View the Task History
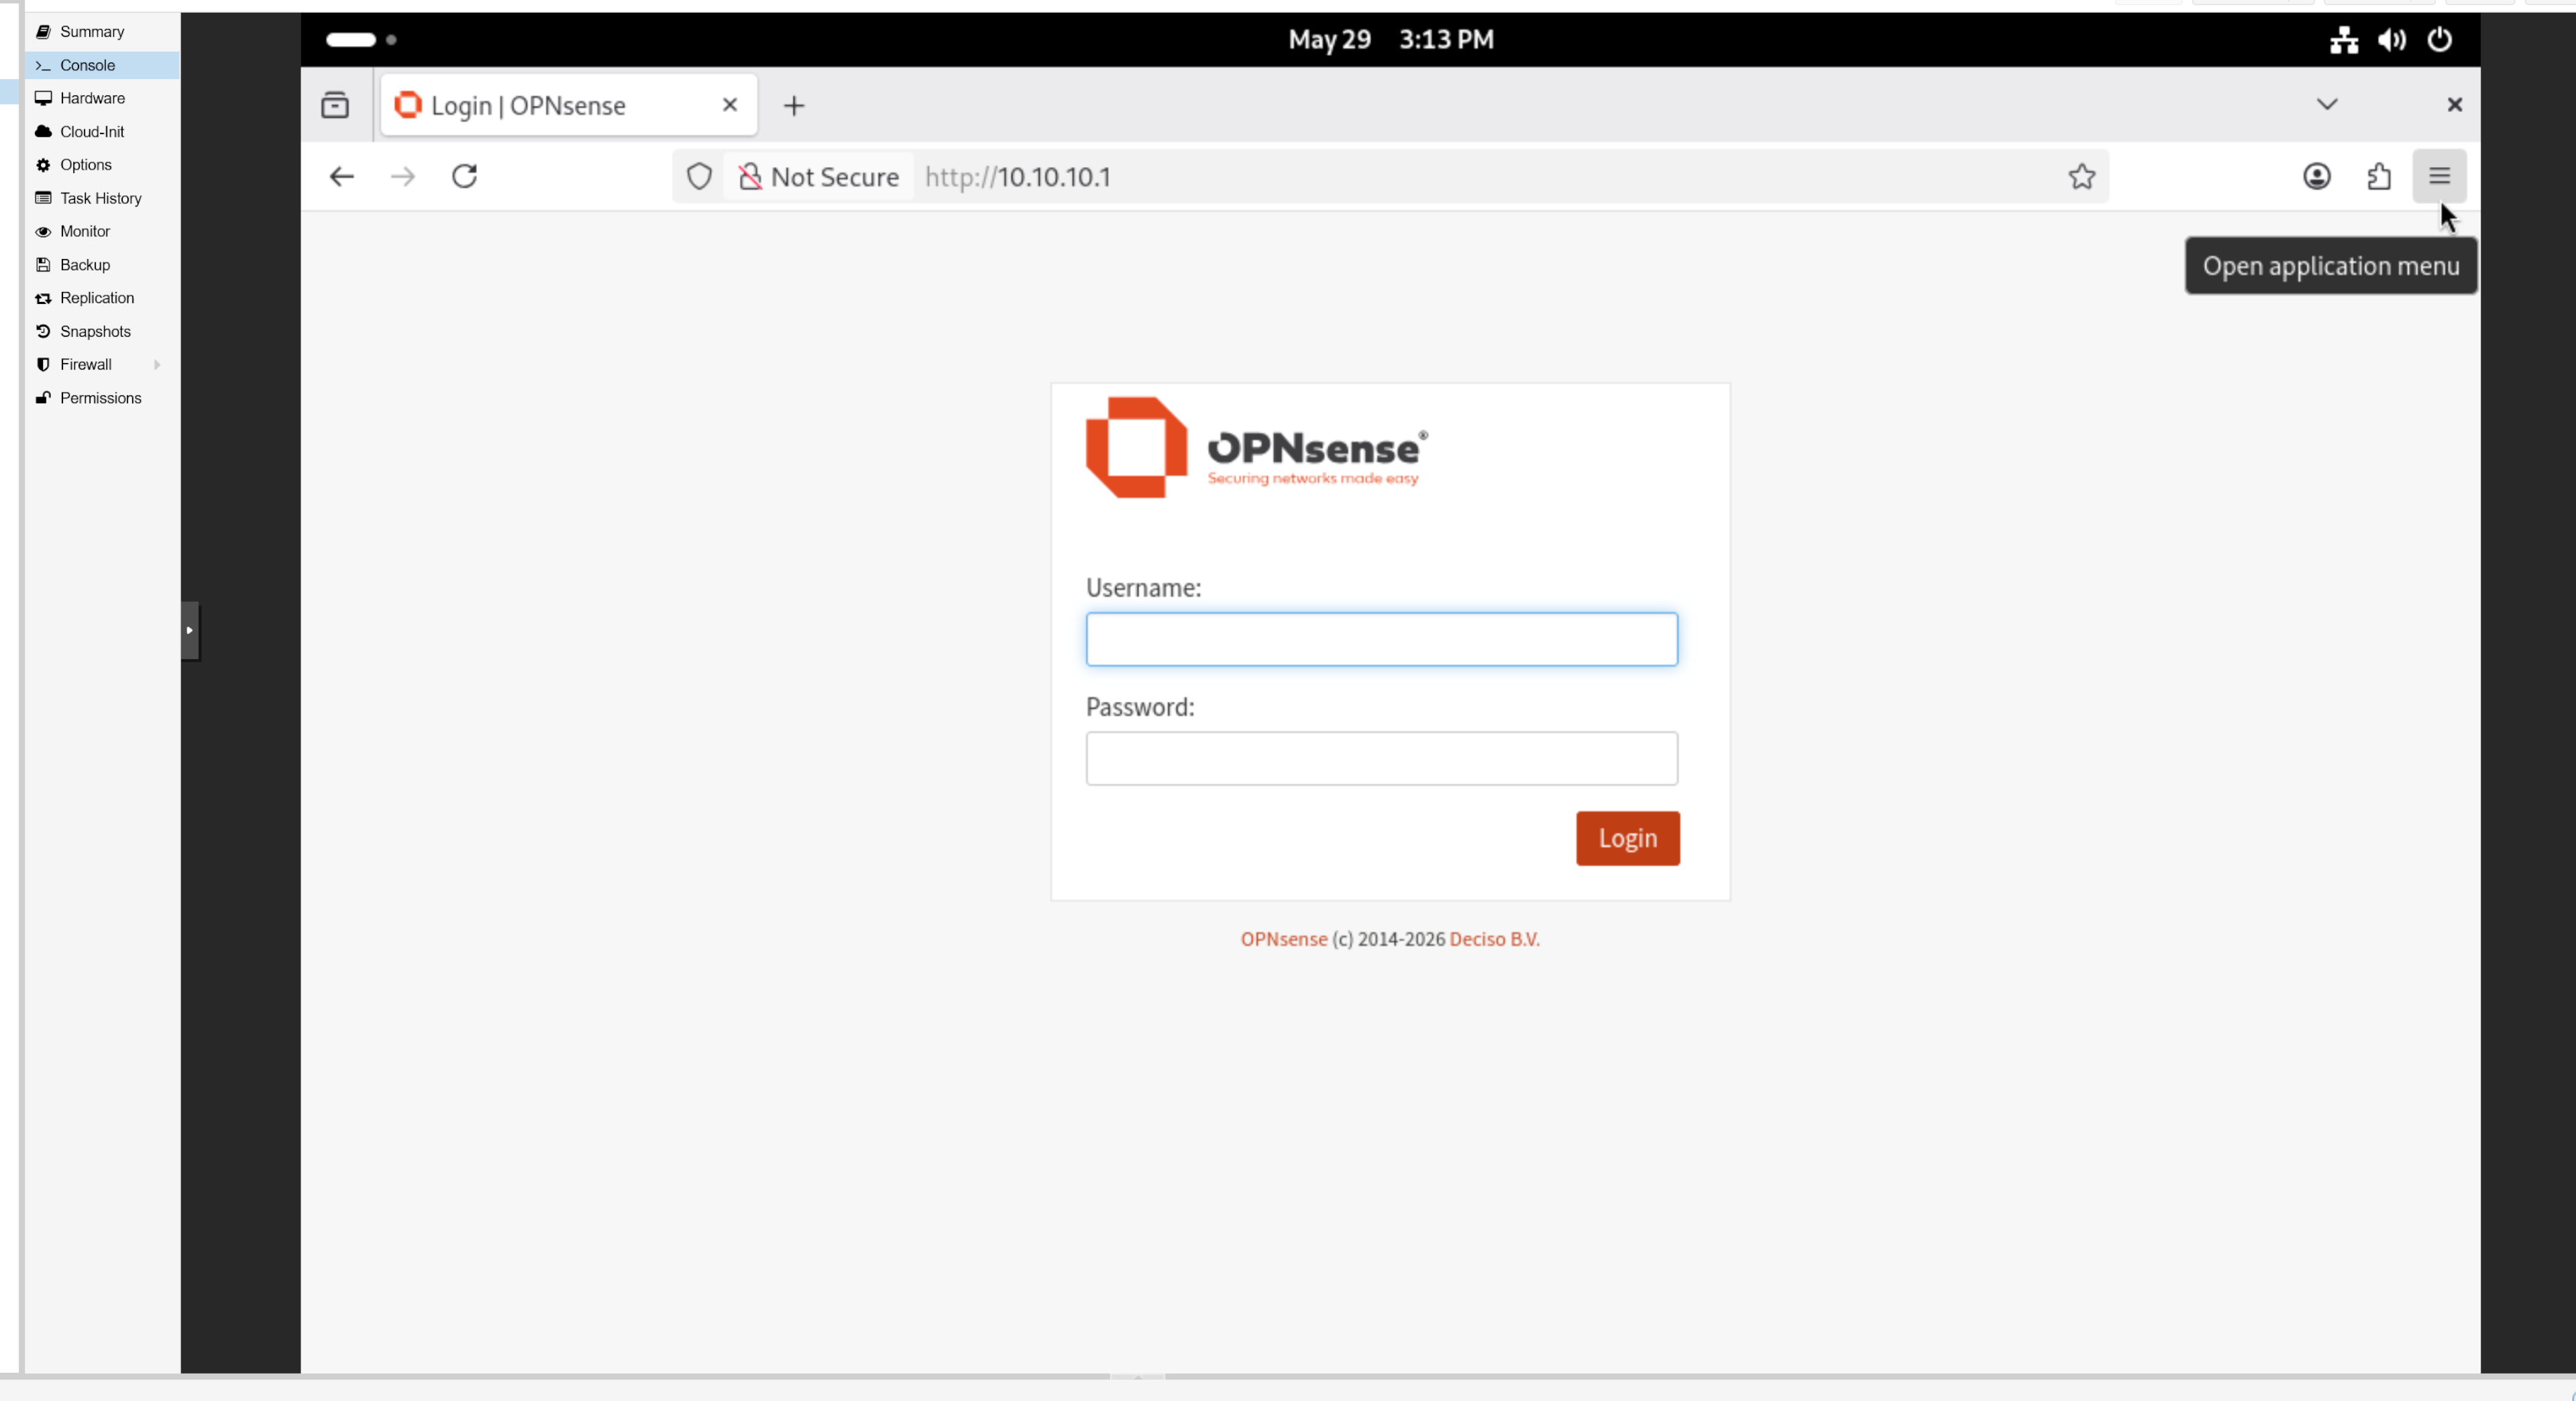 point(100,198)
